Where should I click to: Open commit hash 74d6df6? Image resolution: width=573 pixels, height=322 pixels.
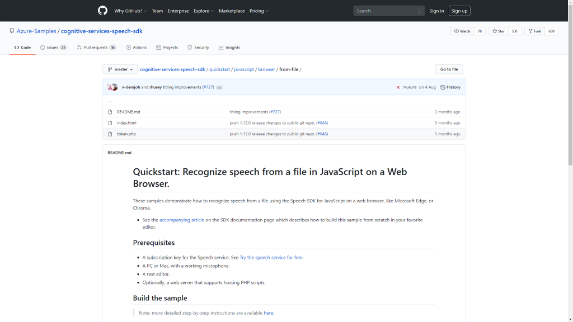pos(409,87)
